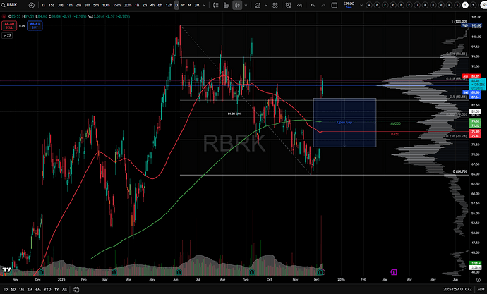Switch interval to 5m
The image size is (487, 294).
[x=96, y=5]
